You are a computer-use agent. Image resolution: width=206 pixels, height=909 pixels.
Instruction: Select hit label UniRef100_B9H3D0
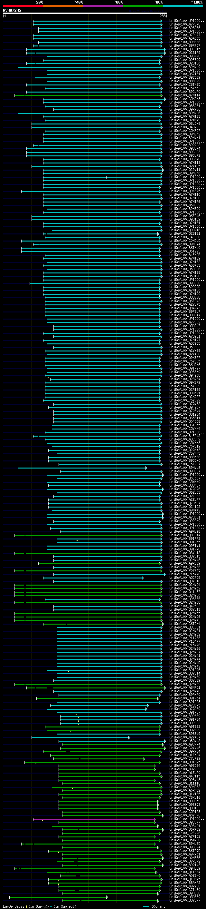click(x=185, y=209)
